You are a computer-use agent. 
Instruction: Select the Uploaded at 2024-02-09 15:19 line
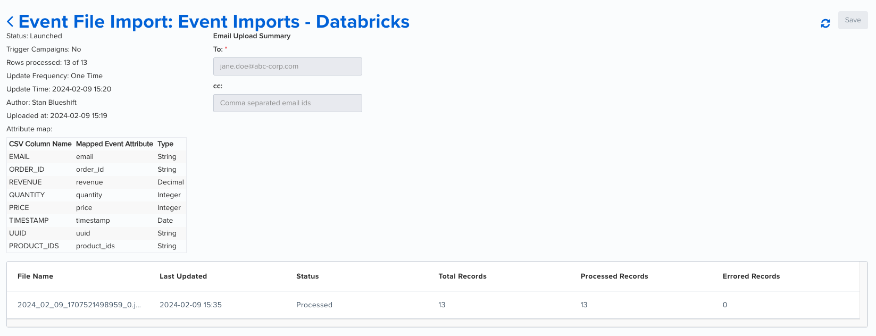pos(57,116)
